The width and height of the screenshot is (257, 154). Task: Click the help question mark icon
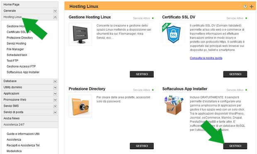point(245,7)
